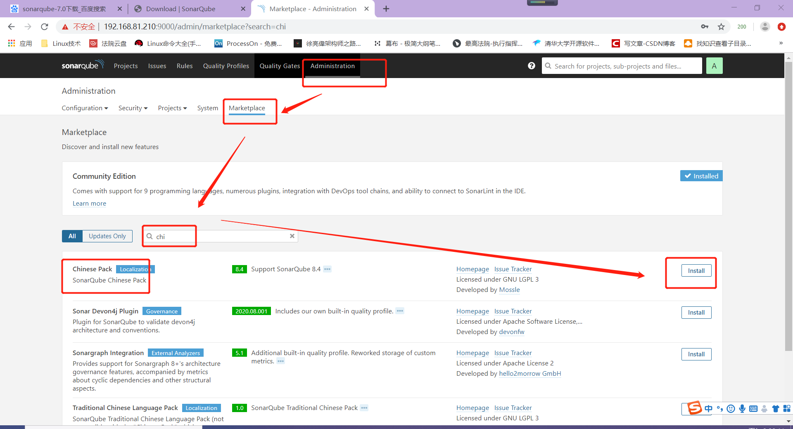
Task: Open the devonfw developer link
Action: tap(512, 332)
